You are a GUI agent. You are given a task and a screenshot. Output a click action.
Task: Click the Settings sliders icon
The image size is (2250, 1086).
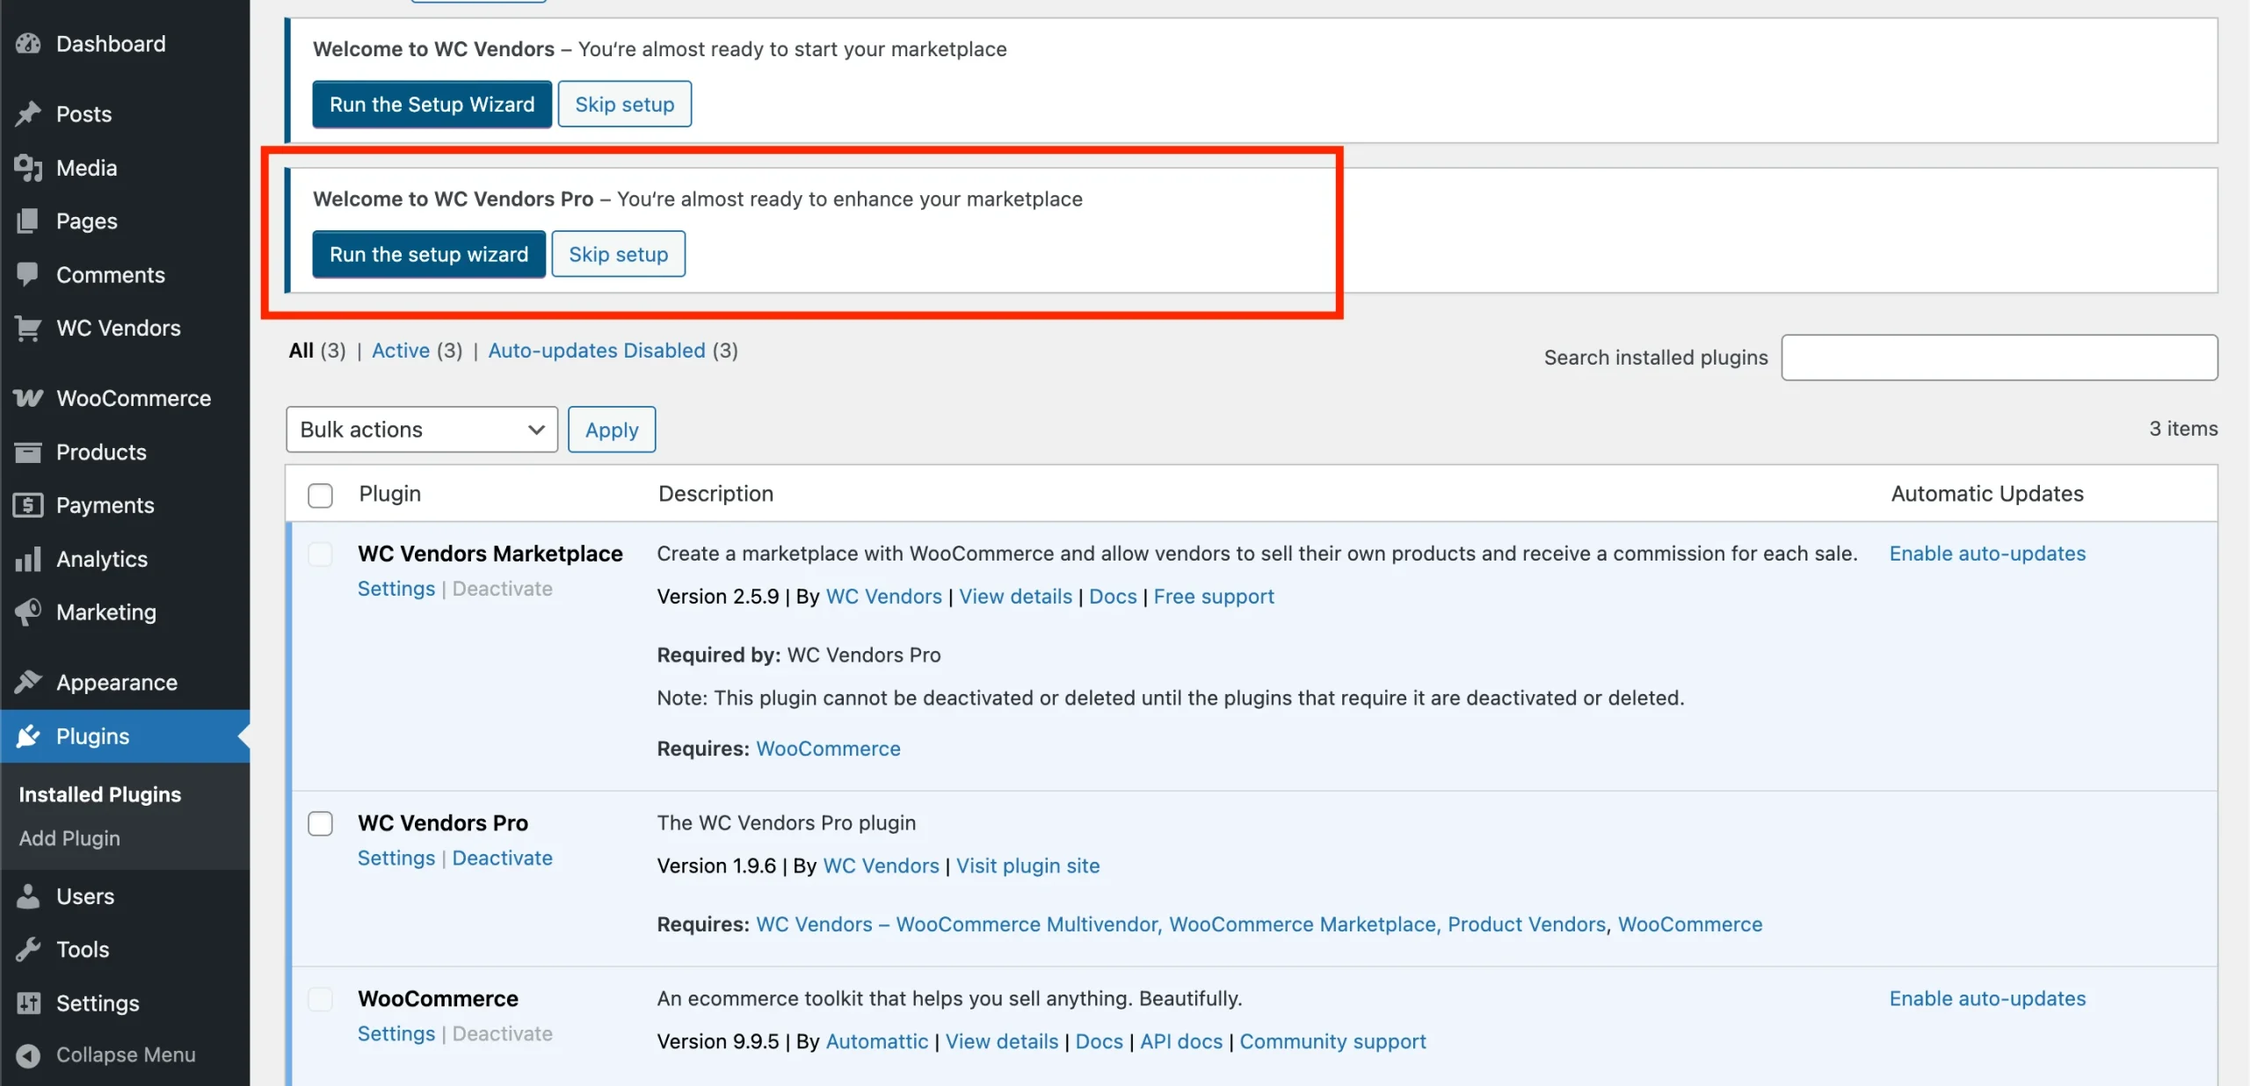pyautogui.click(x=28, y=1003)
